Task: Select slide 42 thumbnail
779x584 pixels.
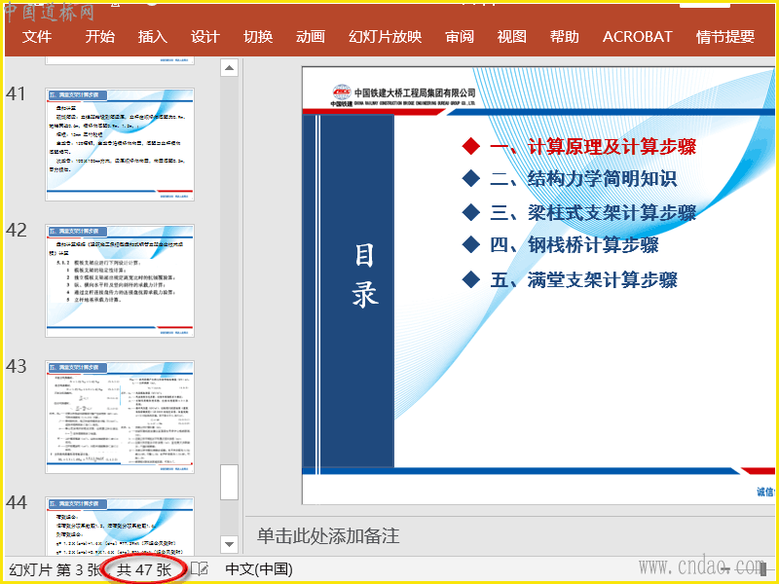Action: pos(120,280)
